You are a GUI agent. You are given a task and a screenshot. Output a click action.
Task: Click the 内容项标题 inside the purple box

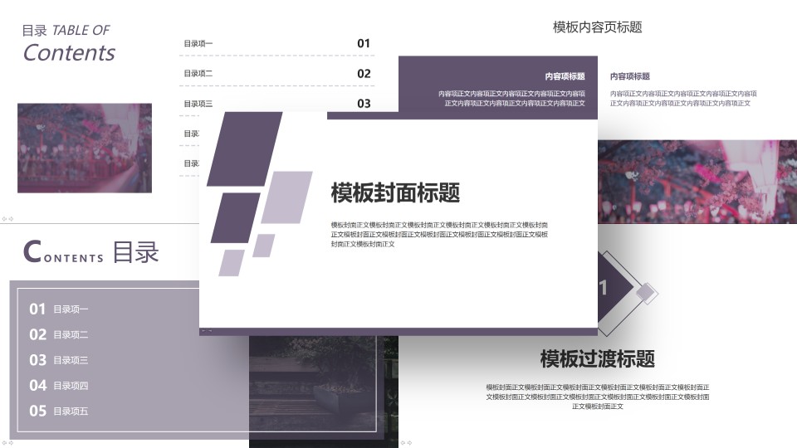coord(565,76)
